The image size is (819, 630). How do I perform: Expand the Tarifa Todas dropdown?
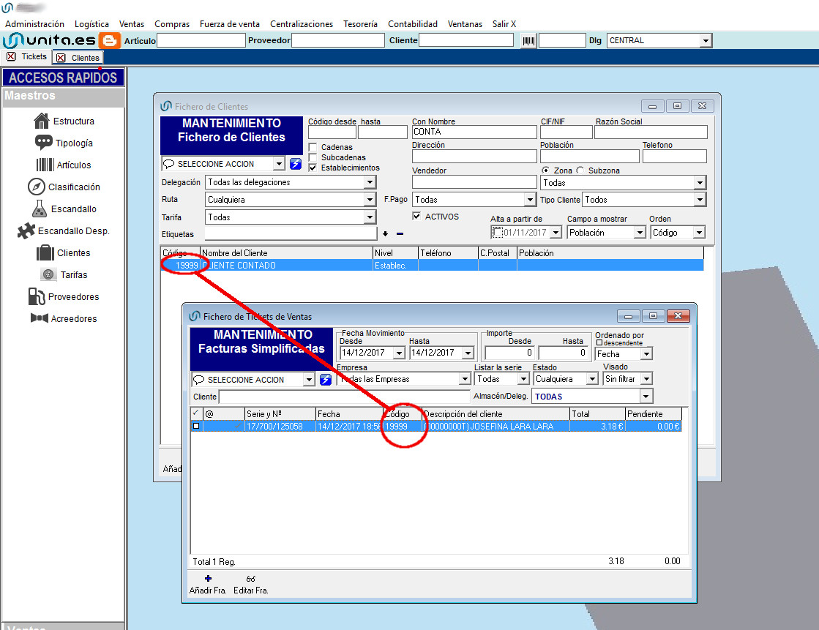370,217
